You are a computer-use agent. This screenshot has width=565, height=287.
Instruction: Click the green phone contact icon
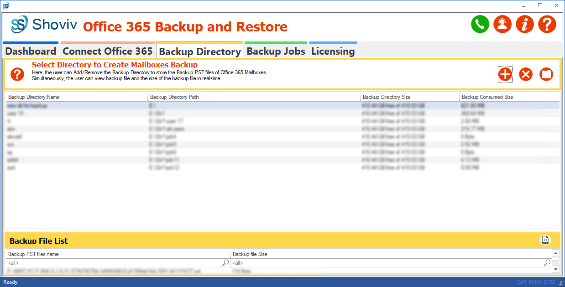[x=480, y=24]
